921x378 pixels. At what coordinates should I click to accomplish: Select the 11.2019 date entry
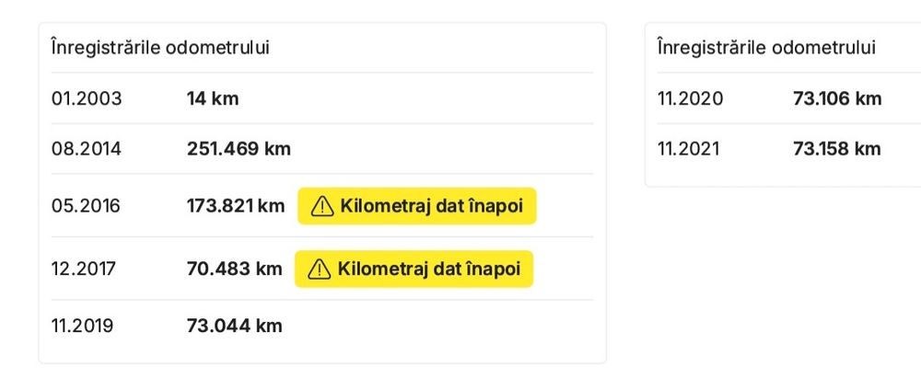(x=85, y=326)
